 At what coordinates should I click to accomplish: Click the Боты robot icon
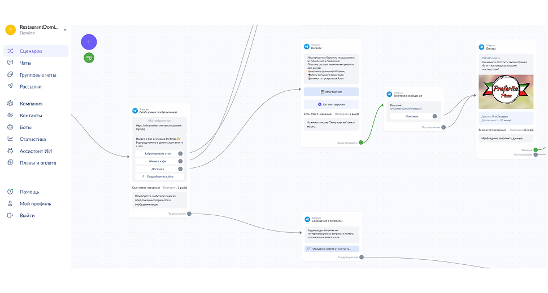(x=10, y=127)
